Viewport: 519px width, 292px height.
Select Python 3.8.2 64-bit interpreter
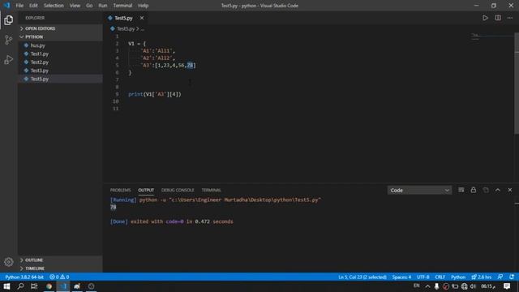point(24,277)
